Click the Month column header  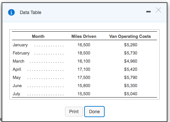(38, 36)
